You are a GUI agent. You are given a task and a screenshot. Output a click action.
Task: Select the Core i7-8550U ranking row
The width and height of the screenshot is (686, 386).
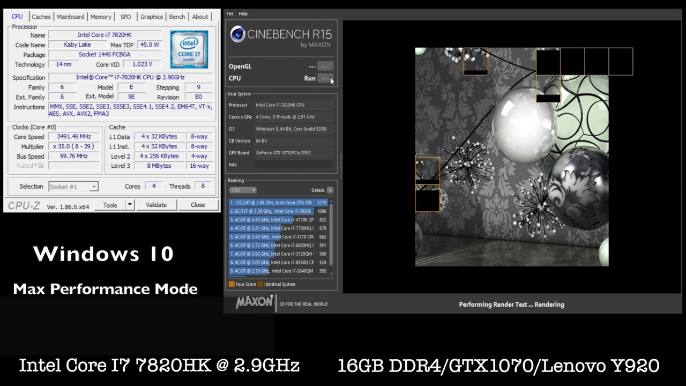(x=278, y=263)
